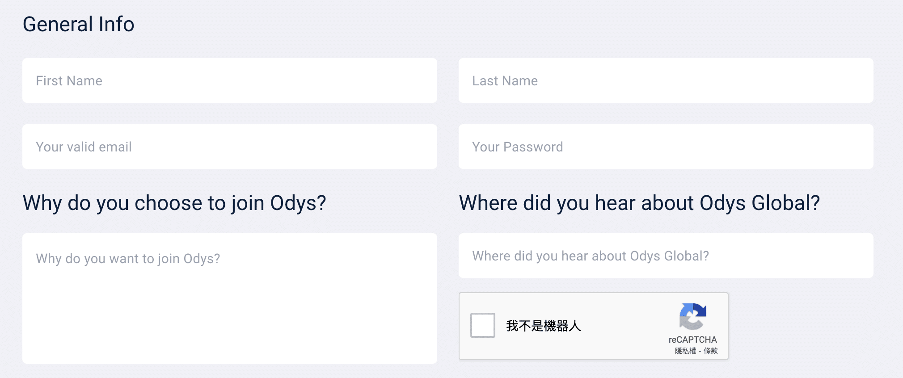Click the 我不是機器人 label text

click(x=544, y=326)
